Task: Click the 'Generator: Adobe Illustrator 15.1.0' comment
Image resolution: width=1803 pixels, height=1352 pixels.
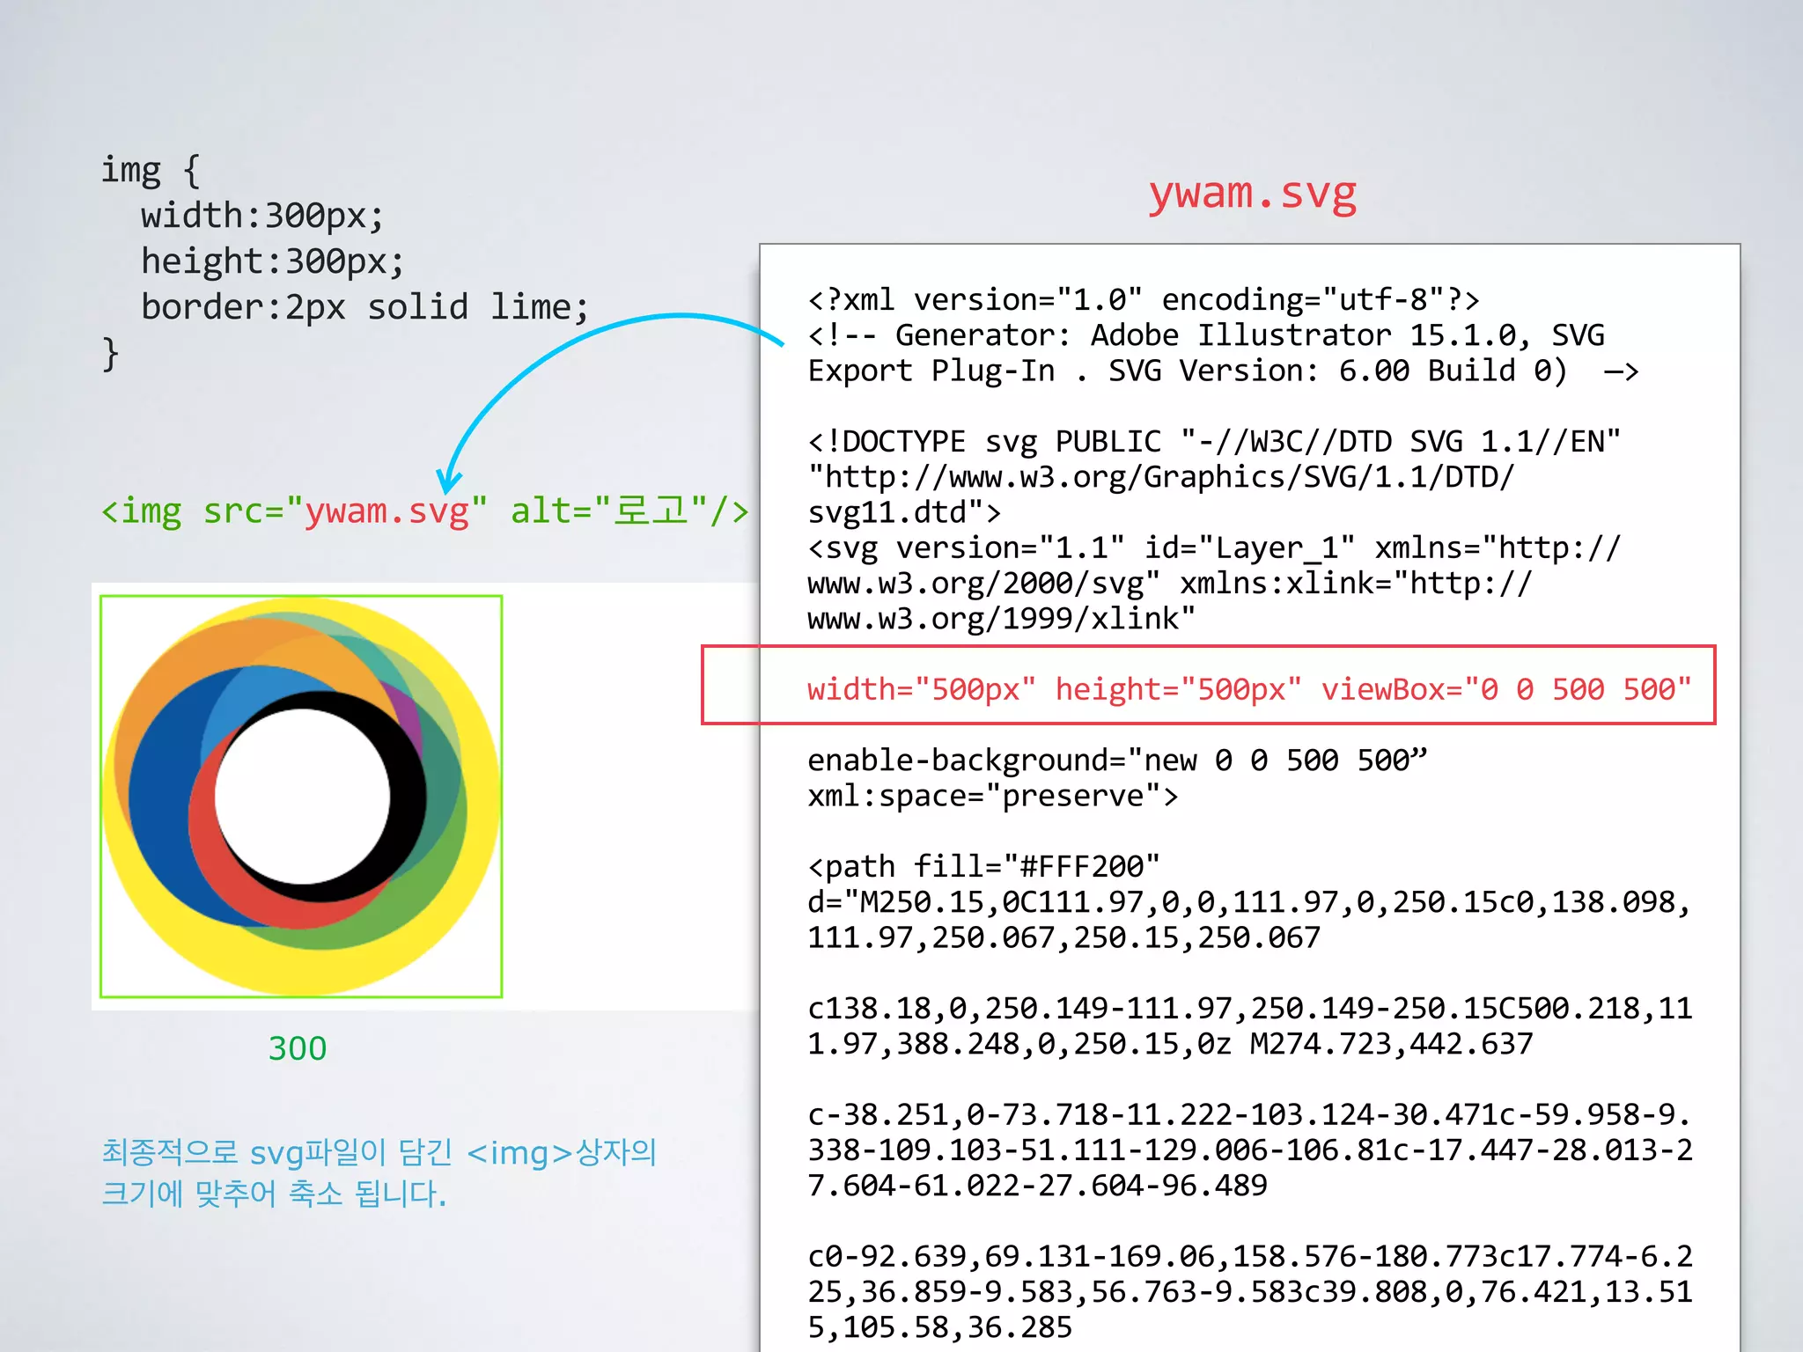Action: 1206,335
